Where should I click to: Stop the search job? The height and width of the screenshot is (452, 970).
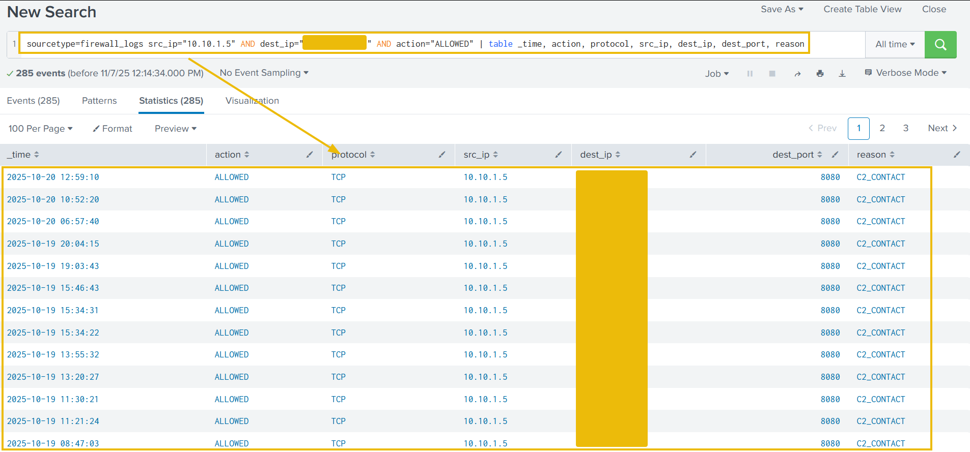(x=772, y=74)
